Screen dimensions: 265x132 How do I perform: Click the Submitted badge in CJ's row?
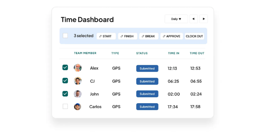pos(147,81)
